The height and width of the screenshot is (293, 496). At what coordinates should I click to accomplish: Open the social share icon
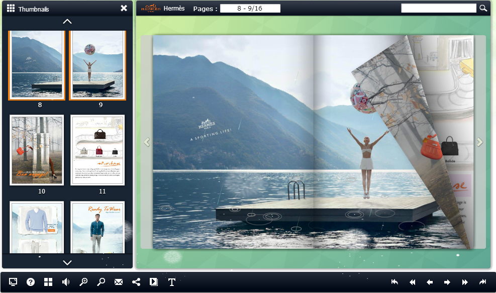pos(136,282)
